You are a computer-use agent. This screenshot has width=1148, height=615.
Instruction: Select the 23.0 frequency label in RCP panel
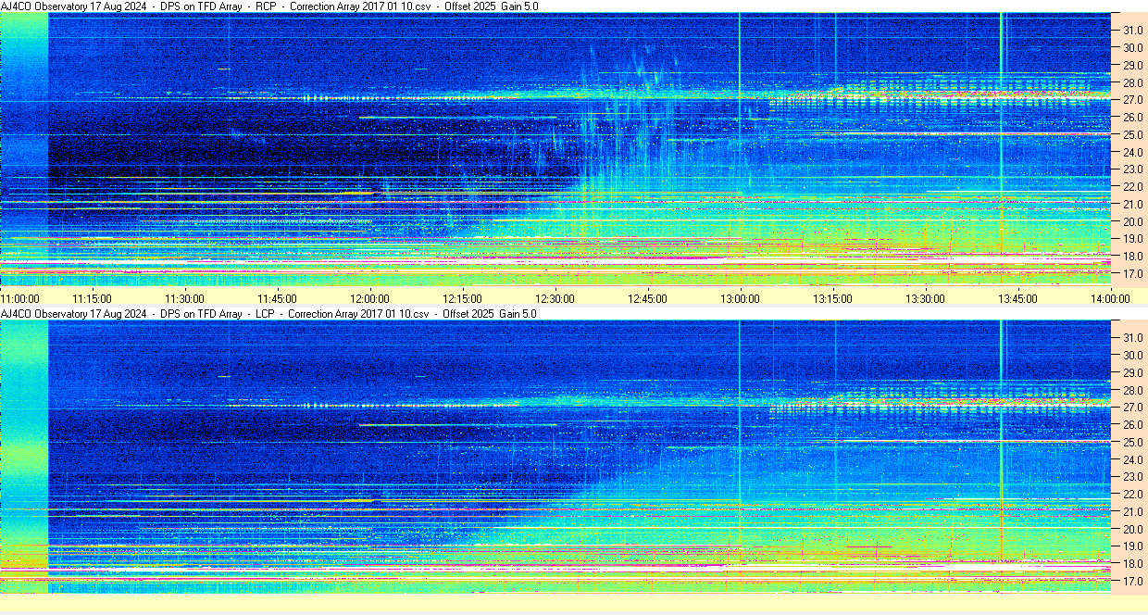1131,169
